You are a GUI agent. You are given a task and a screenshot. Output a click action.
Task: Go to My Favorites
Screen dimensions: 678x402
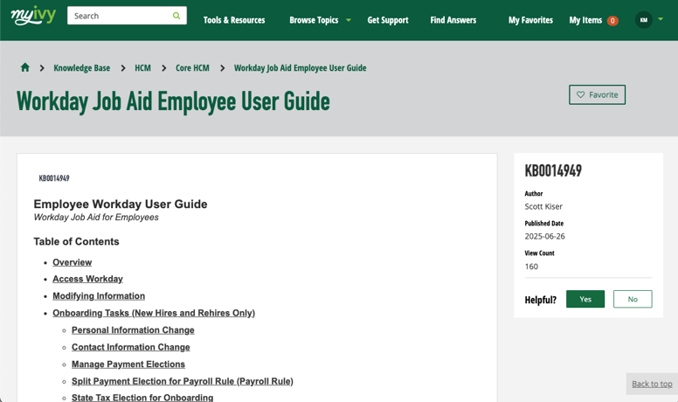[530, 20]
